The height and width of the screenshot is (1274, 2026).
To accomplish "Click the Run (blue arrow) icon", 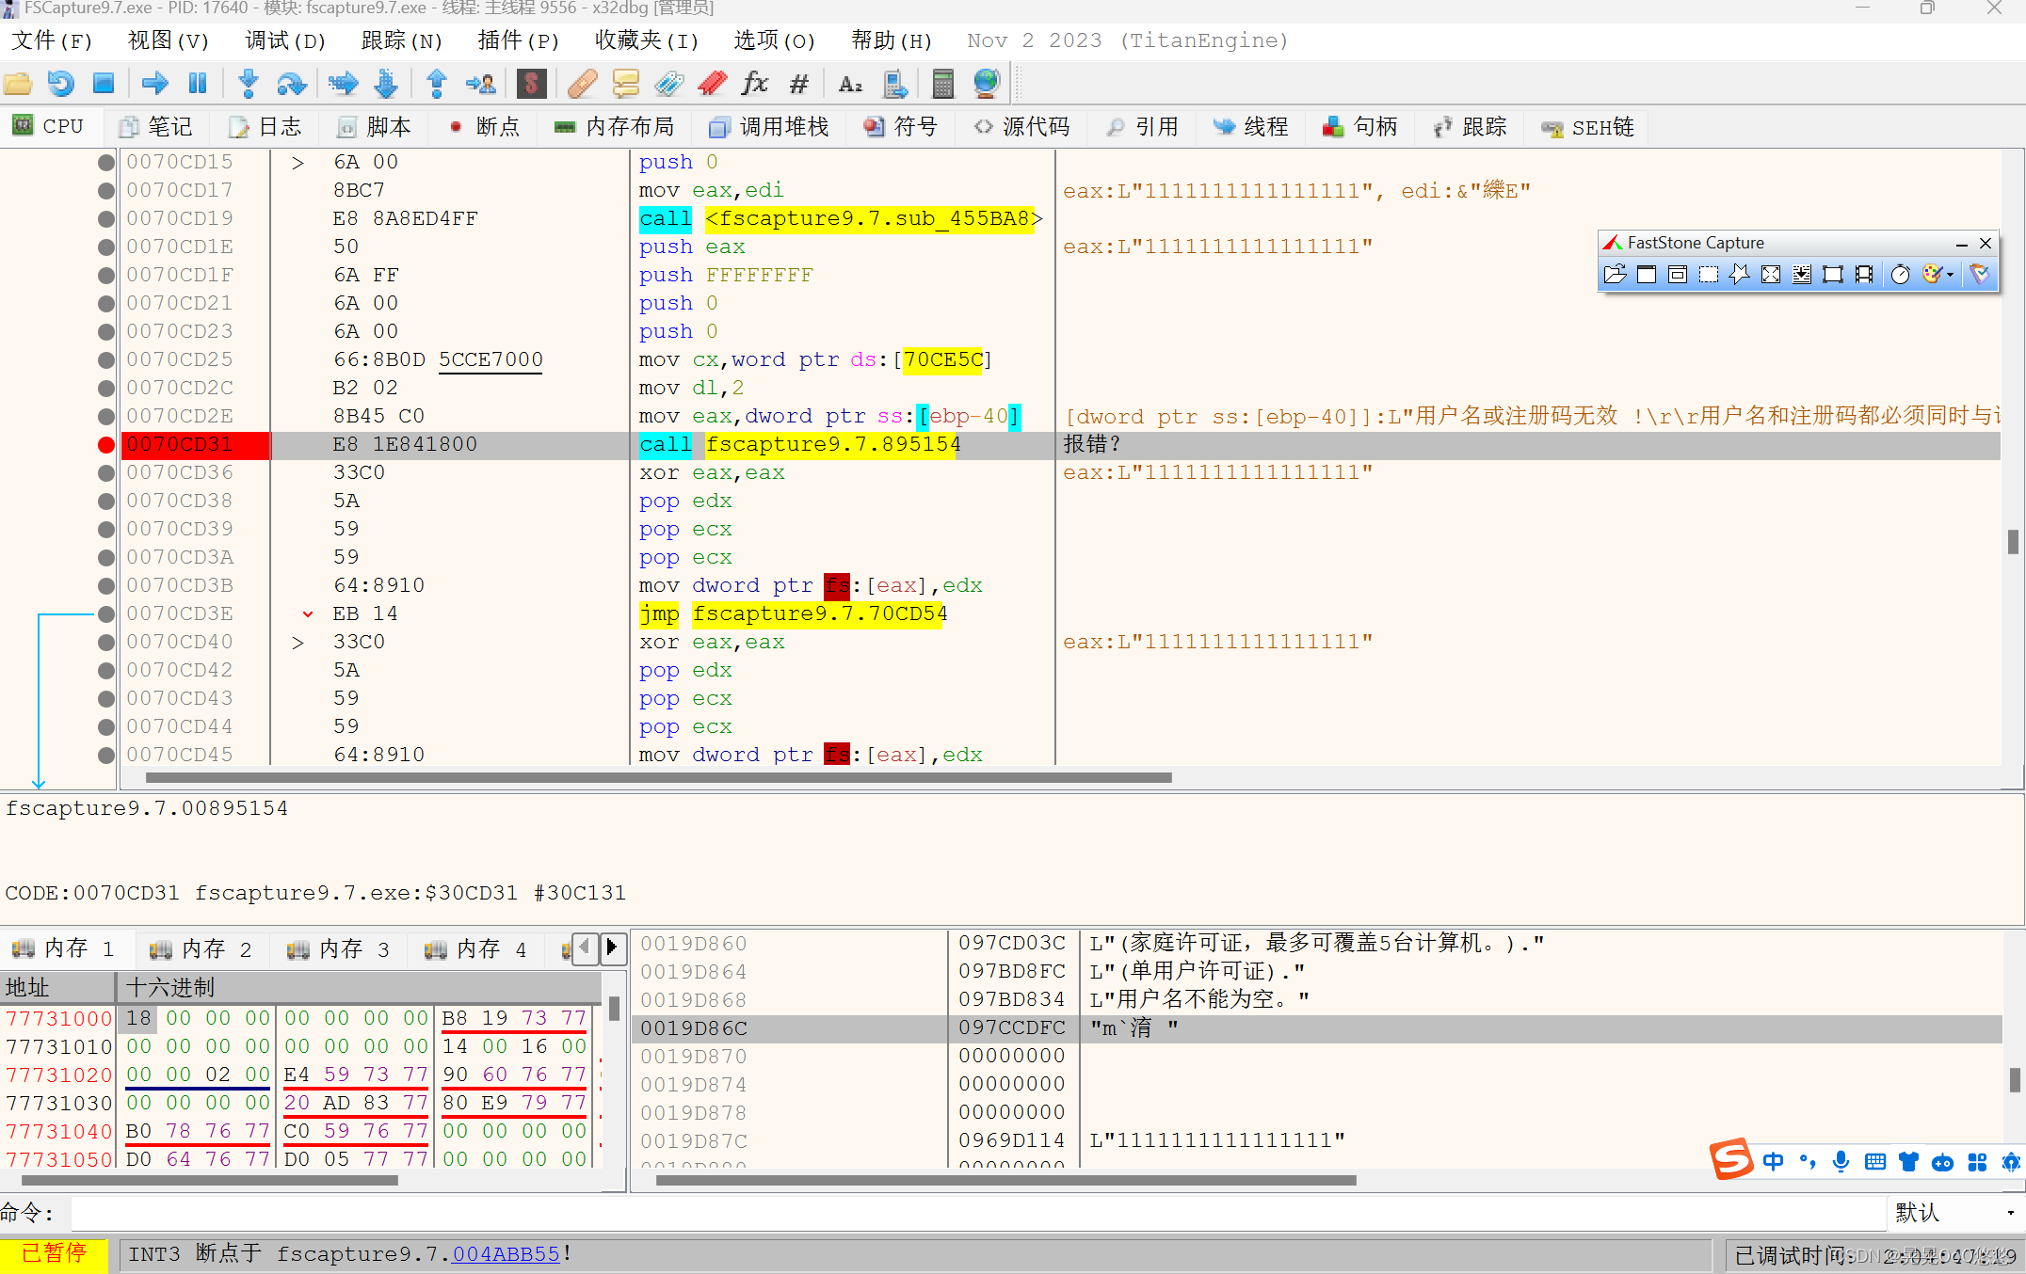I will coord(155,83).
